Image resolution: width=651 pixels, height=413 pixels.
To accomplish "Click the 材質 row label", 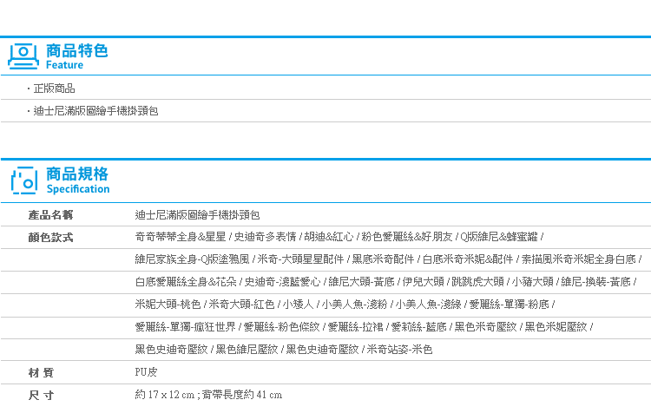I will coord(41,373).
